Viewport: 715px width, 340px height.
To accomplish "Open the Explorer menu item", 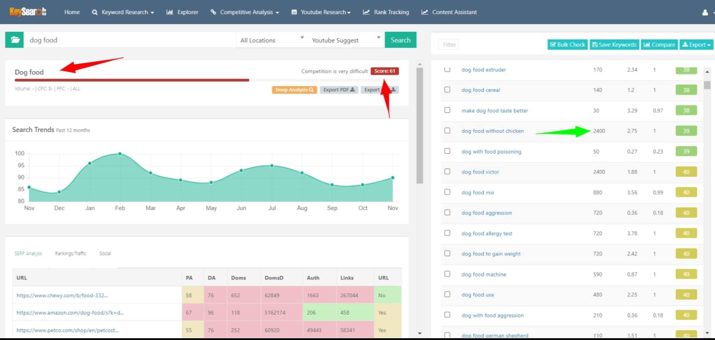I will click(183, 12).
